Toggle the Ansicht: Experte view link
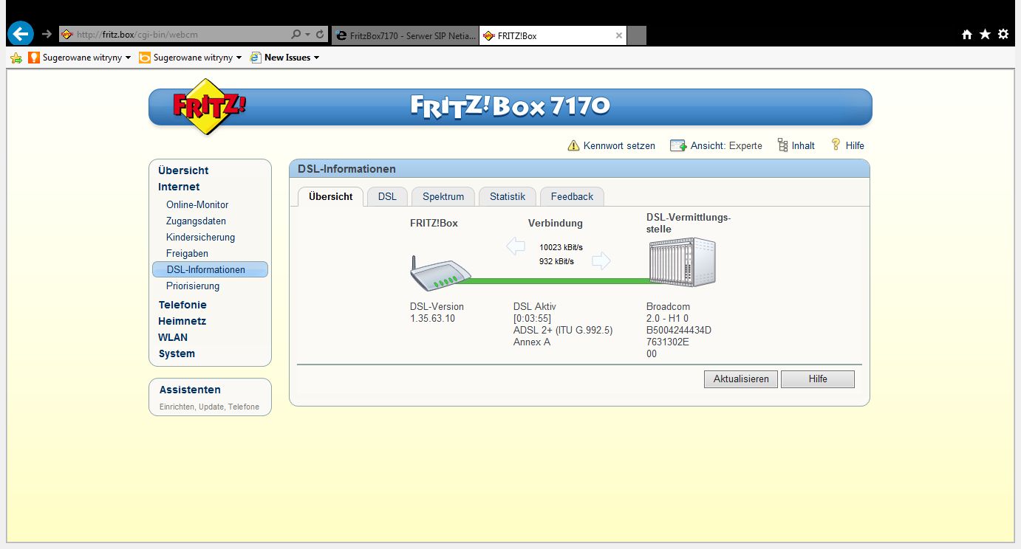The image size is (1021, 549). point(726,145)
